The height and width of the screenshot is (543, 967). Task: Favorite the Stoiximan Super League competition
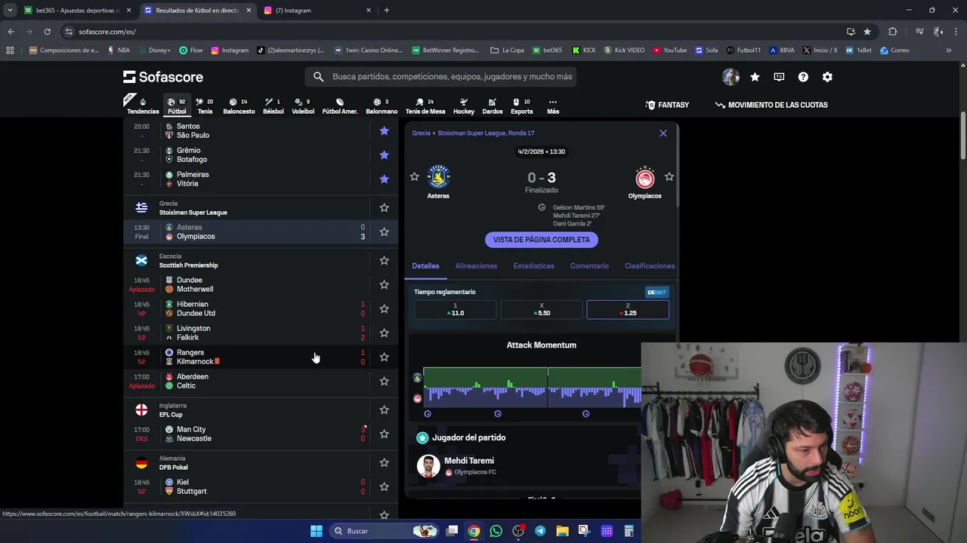(384, 207)
